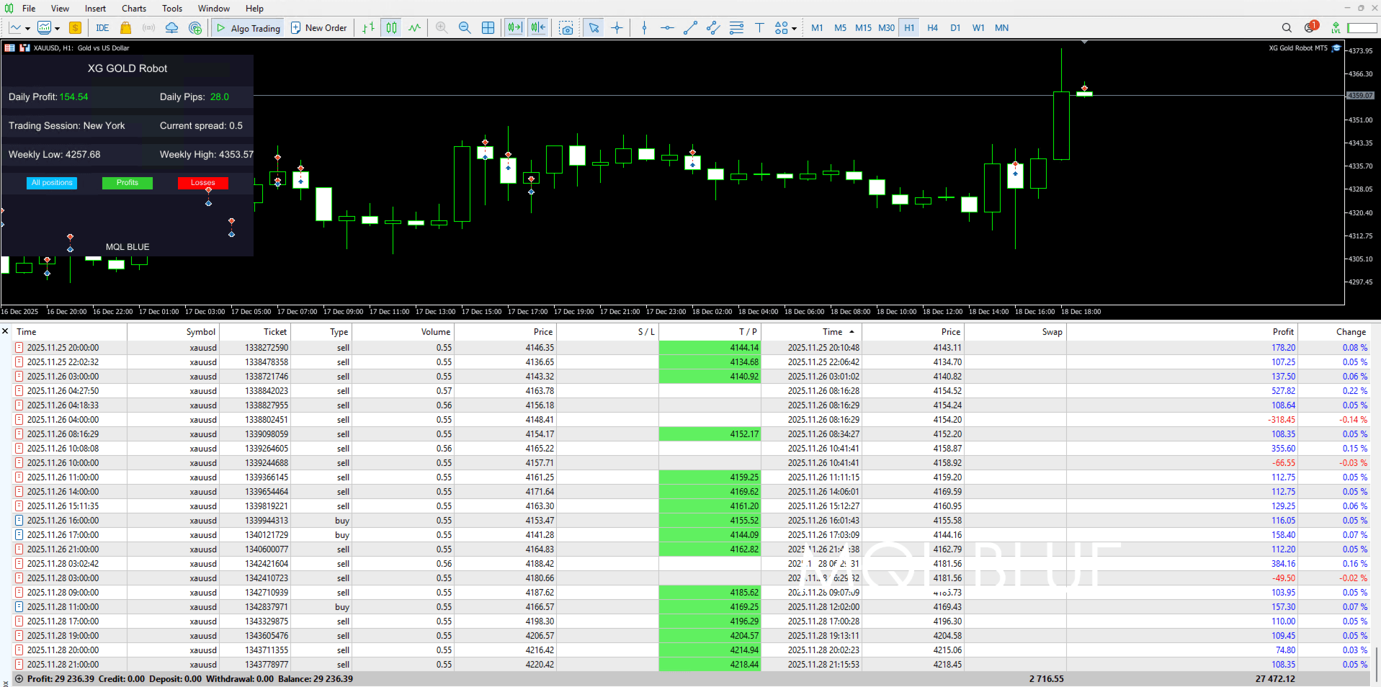This screenshot has width=1381, height=687.
Task: Select the crosshair cursor tool
Action: [x=617, y=28]
